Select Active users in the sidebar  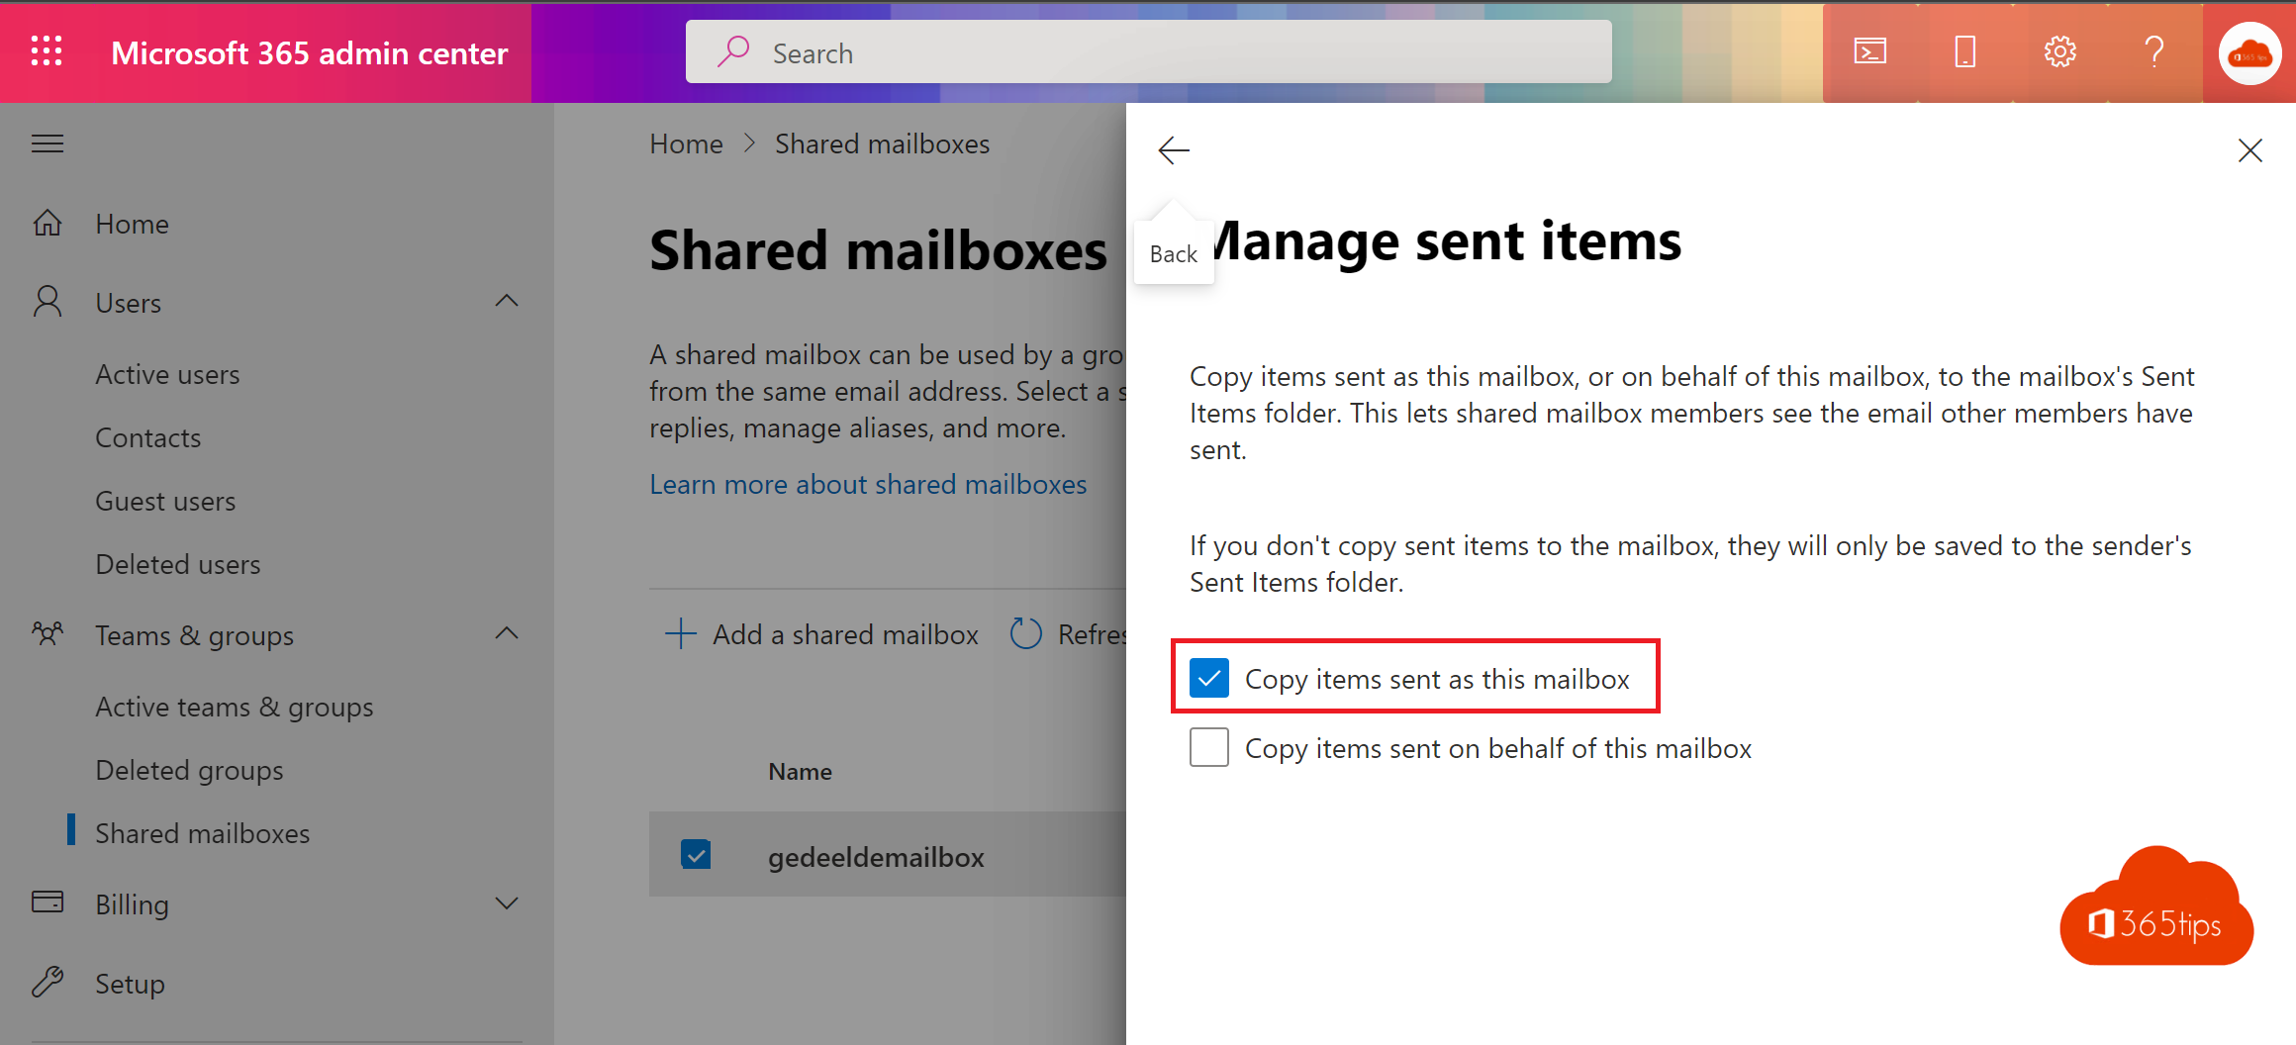167,374
